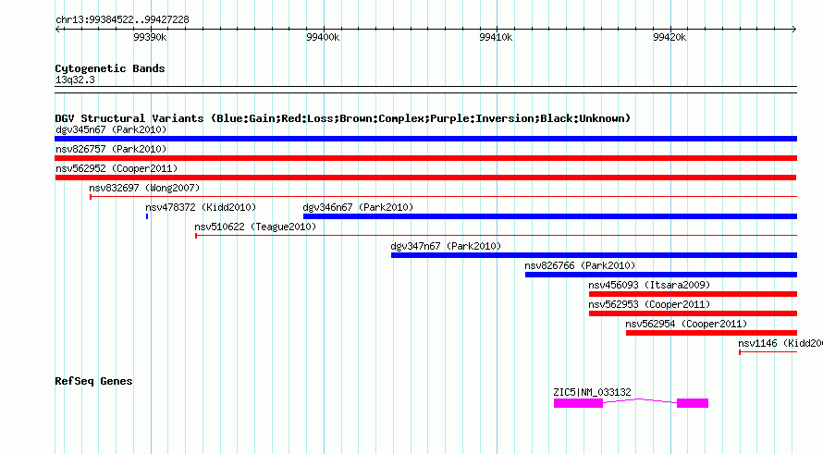The image size is (823, 454).
Task: Click the RefSeq Genes track title
Action: pyautogui.click(x=93, y=381)
